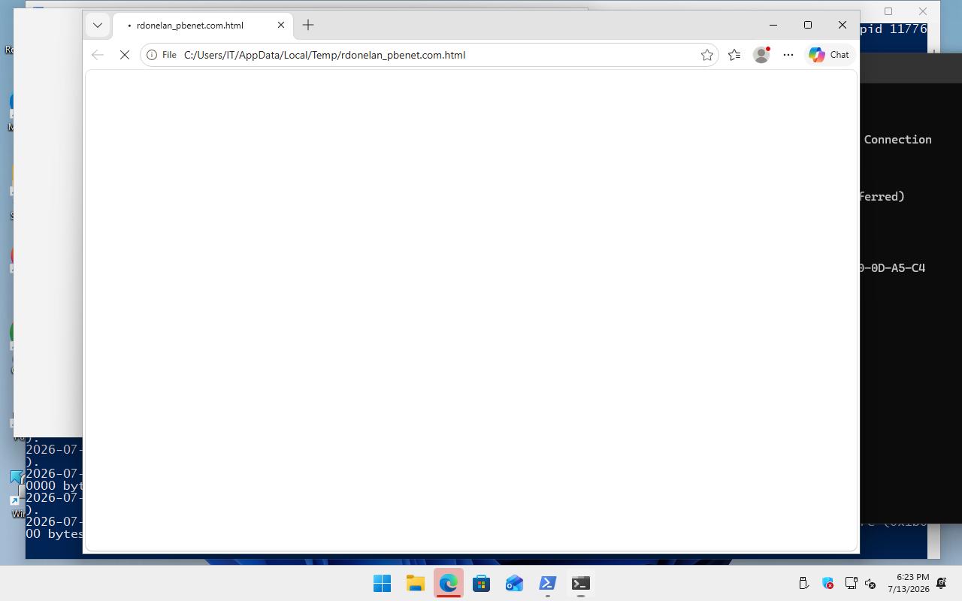This screenshot has height=601, width=962.
Task: Stop loading the page in Edge
Action: 125,55
